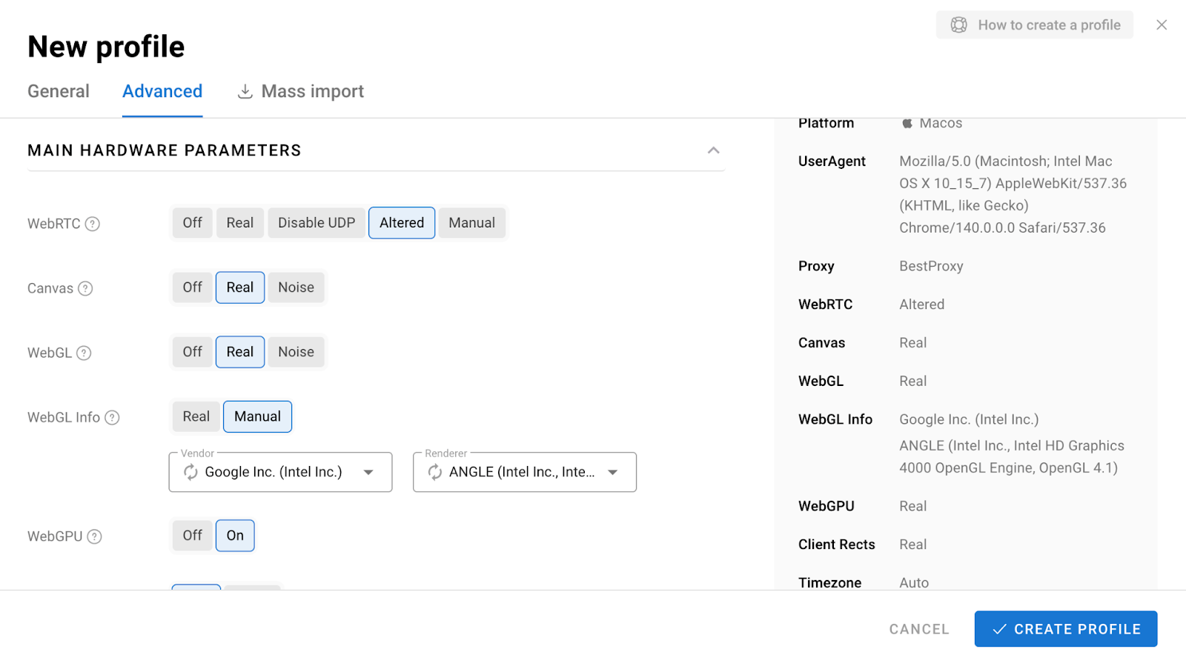The width and height of the screenshot is (1186, 669).
Task: Set WebGL Info to Real
Action: point(196,416)
